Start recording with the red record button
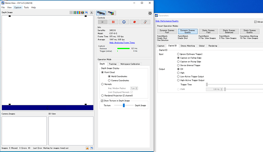This screenshot has width=263, height=152. 135,22
